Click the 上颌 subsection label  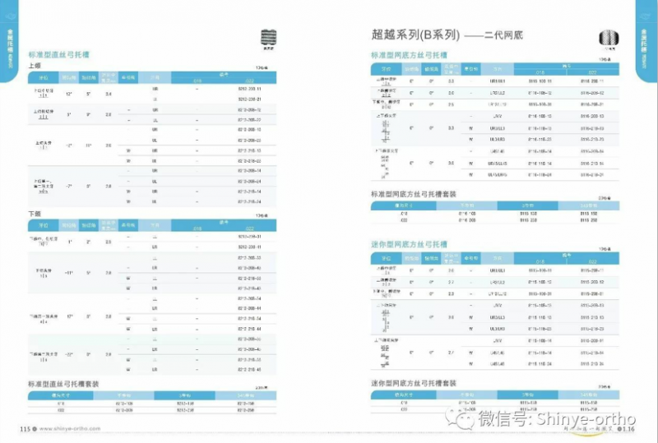pyautogui.click(x=35, y=65)
